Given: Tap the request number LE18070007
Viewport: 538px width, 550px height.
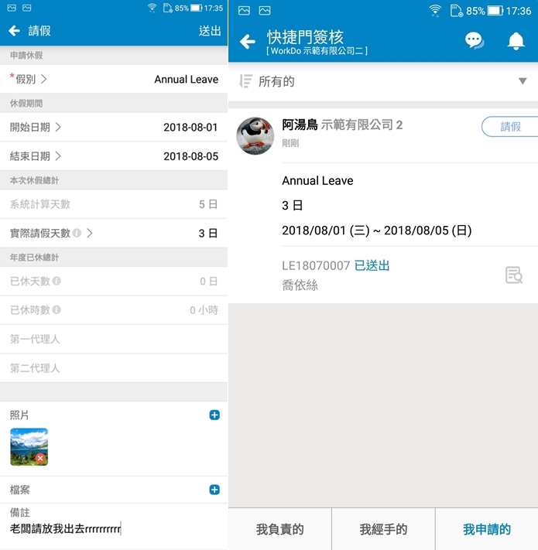Looking at the screenshot, I should 316,265.
